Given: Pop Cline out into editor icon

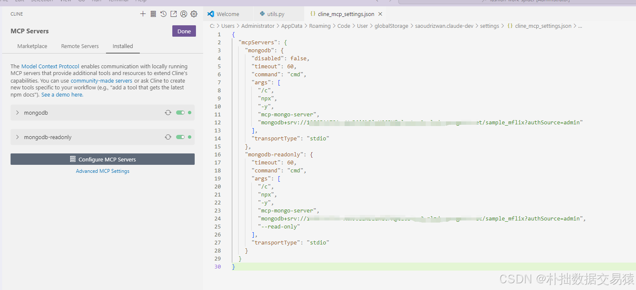Looking at the screenshot, I should (x=174, y=14).
